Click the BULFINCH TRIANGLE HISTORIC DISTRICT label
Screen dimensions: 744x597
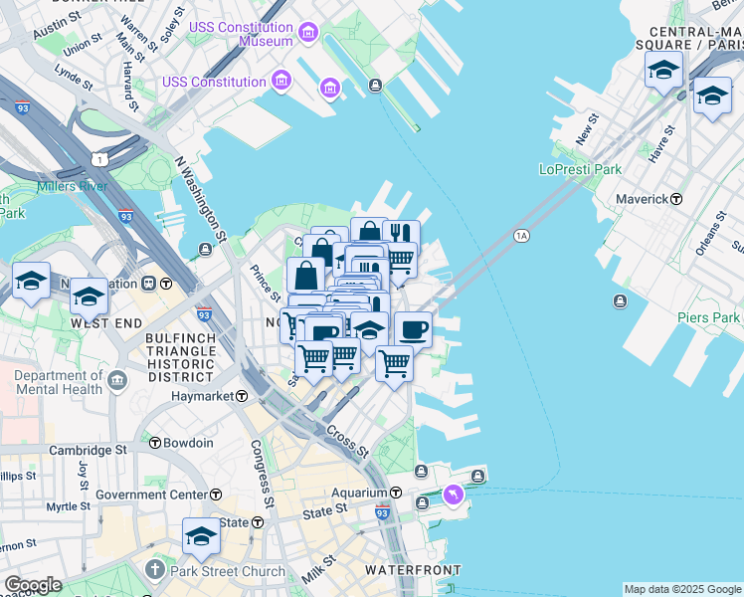tap(181, 358)
